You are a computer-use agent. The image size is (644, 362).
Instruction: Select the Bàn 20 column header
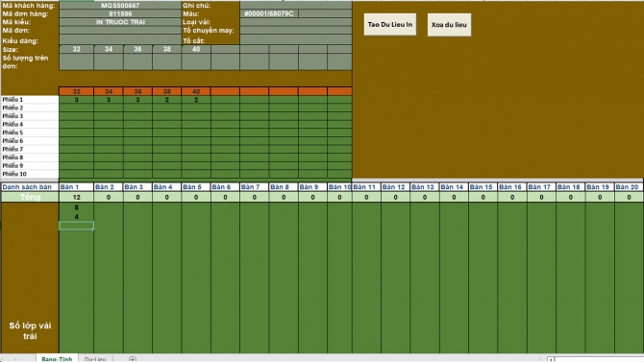[630, 186]
